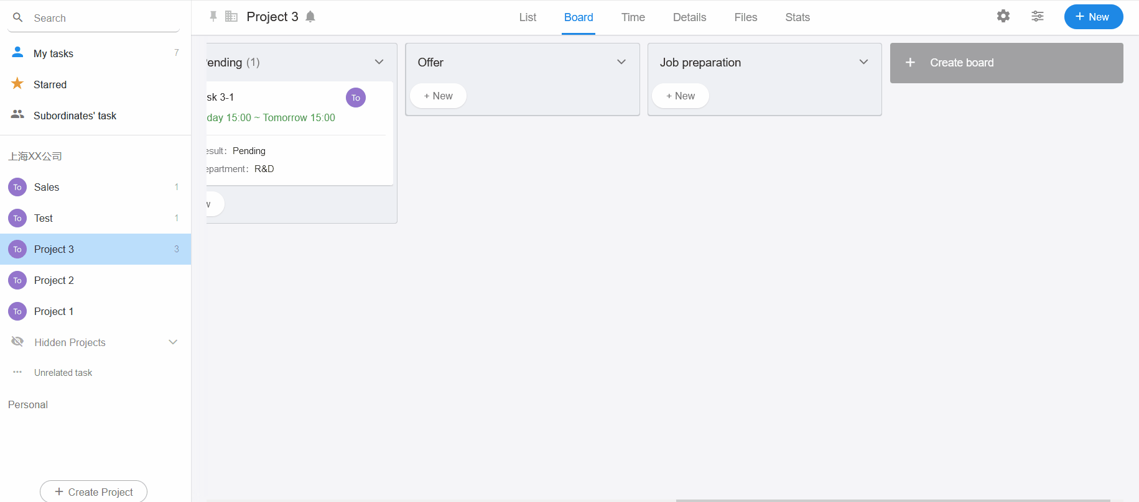Expand Job preparation column dropdown chevron

pos(863,62)
